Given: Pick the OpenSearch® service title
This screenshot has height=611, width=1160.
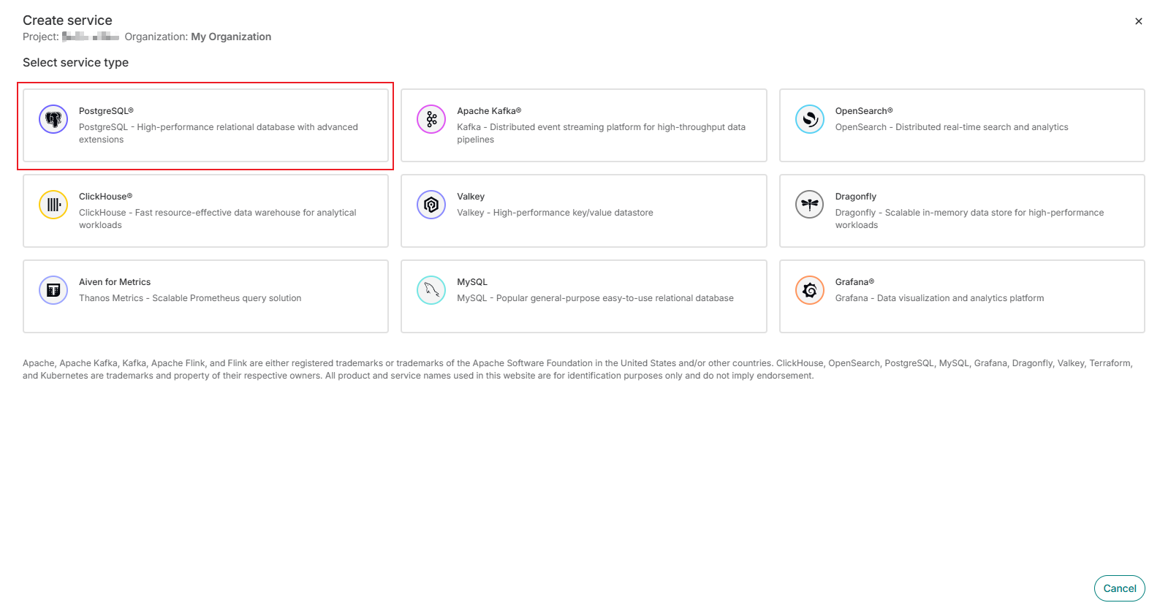Looking at the screenshot, I should pos(864,111).
